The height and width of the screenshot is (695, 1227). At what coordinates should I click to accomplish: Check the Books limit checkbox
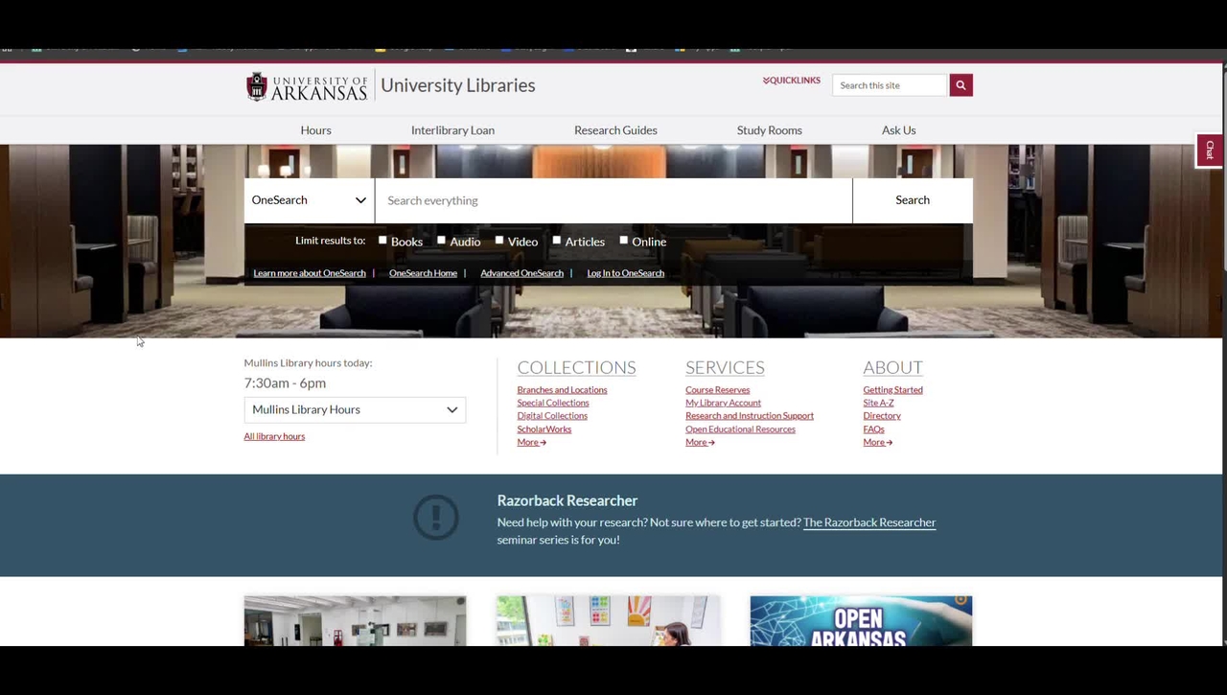382,241
